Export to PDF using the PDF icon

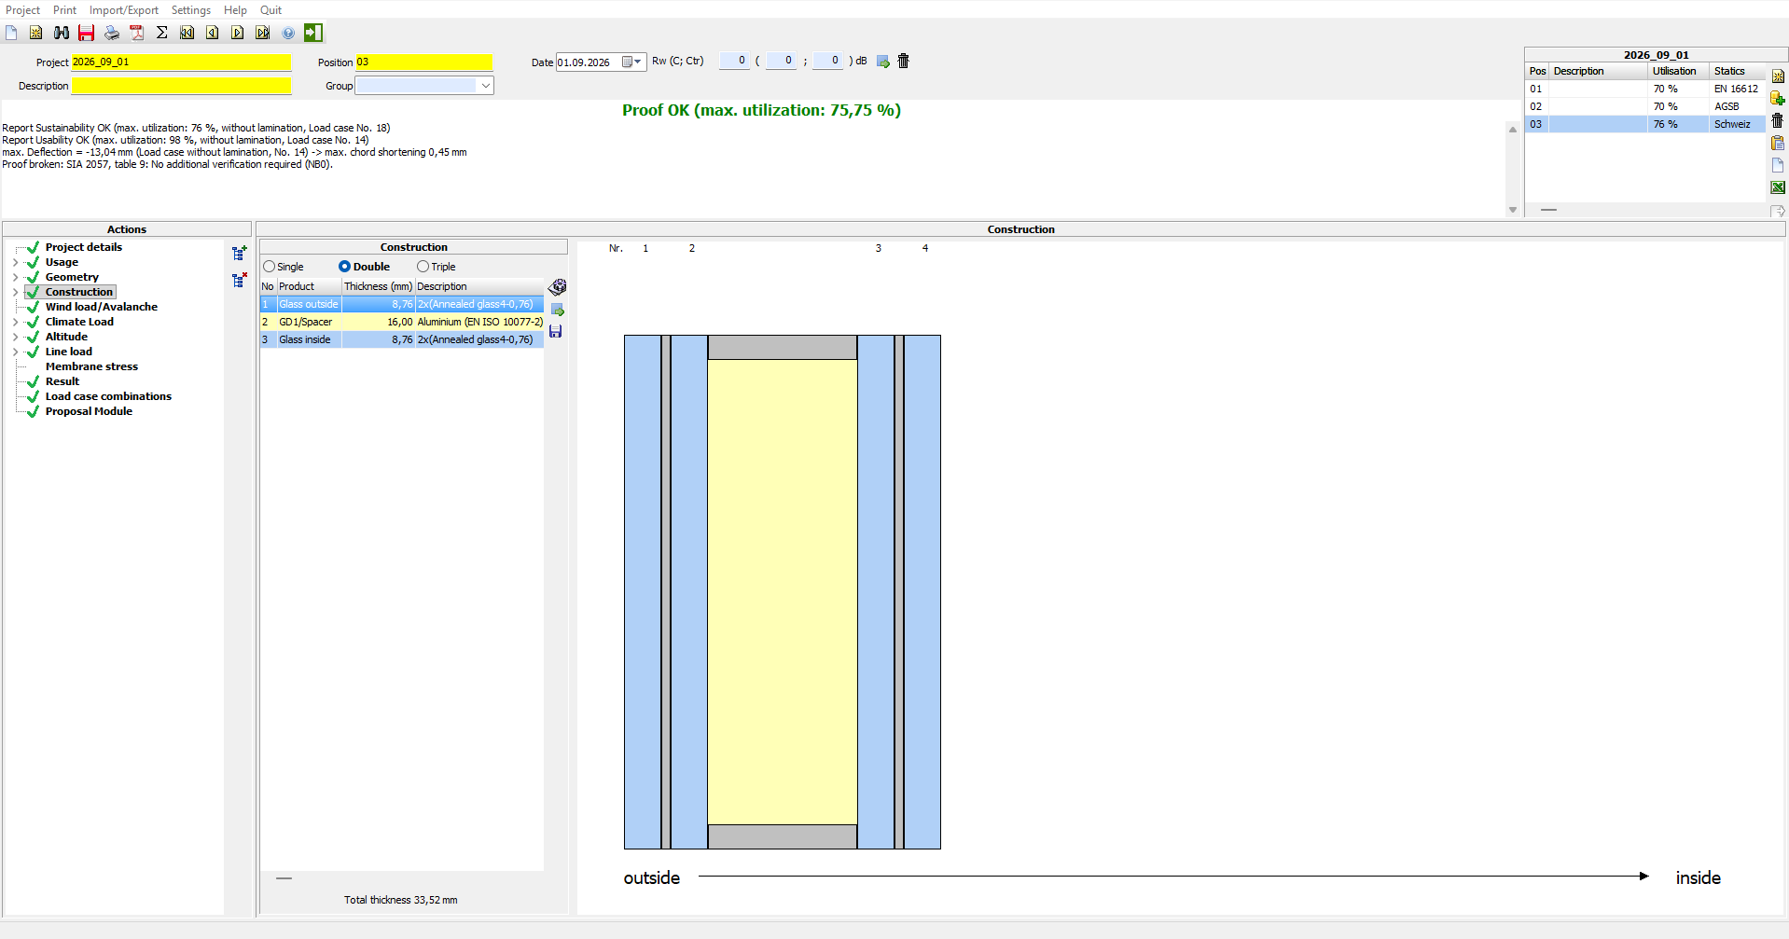point(137,33)
